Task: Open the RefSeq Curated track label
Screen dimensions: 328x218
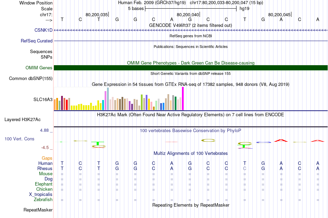Action: (37, 41)
